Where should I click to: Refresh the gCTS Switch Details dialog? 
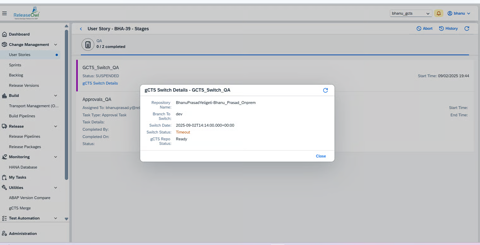click(325, 90)
